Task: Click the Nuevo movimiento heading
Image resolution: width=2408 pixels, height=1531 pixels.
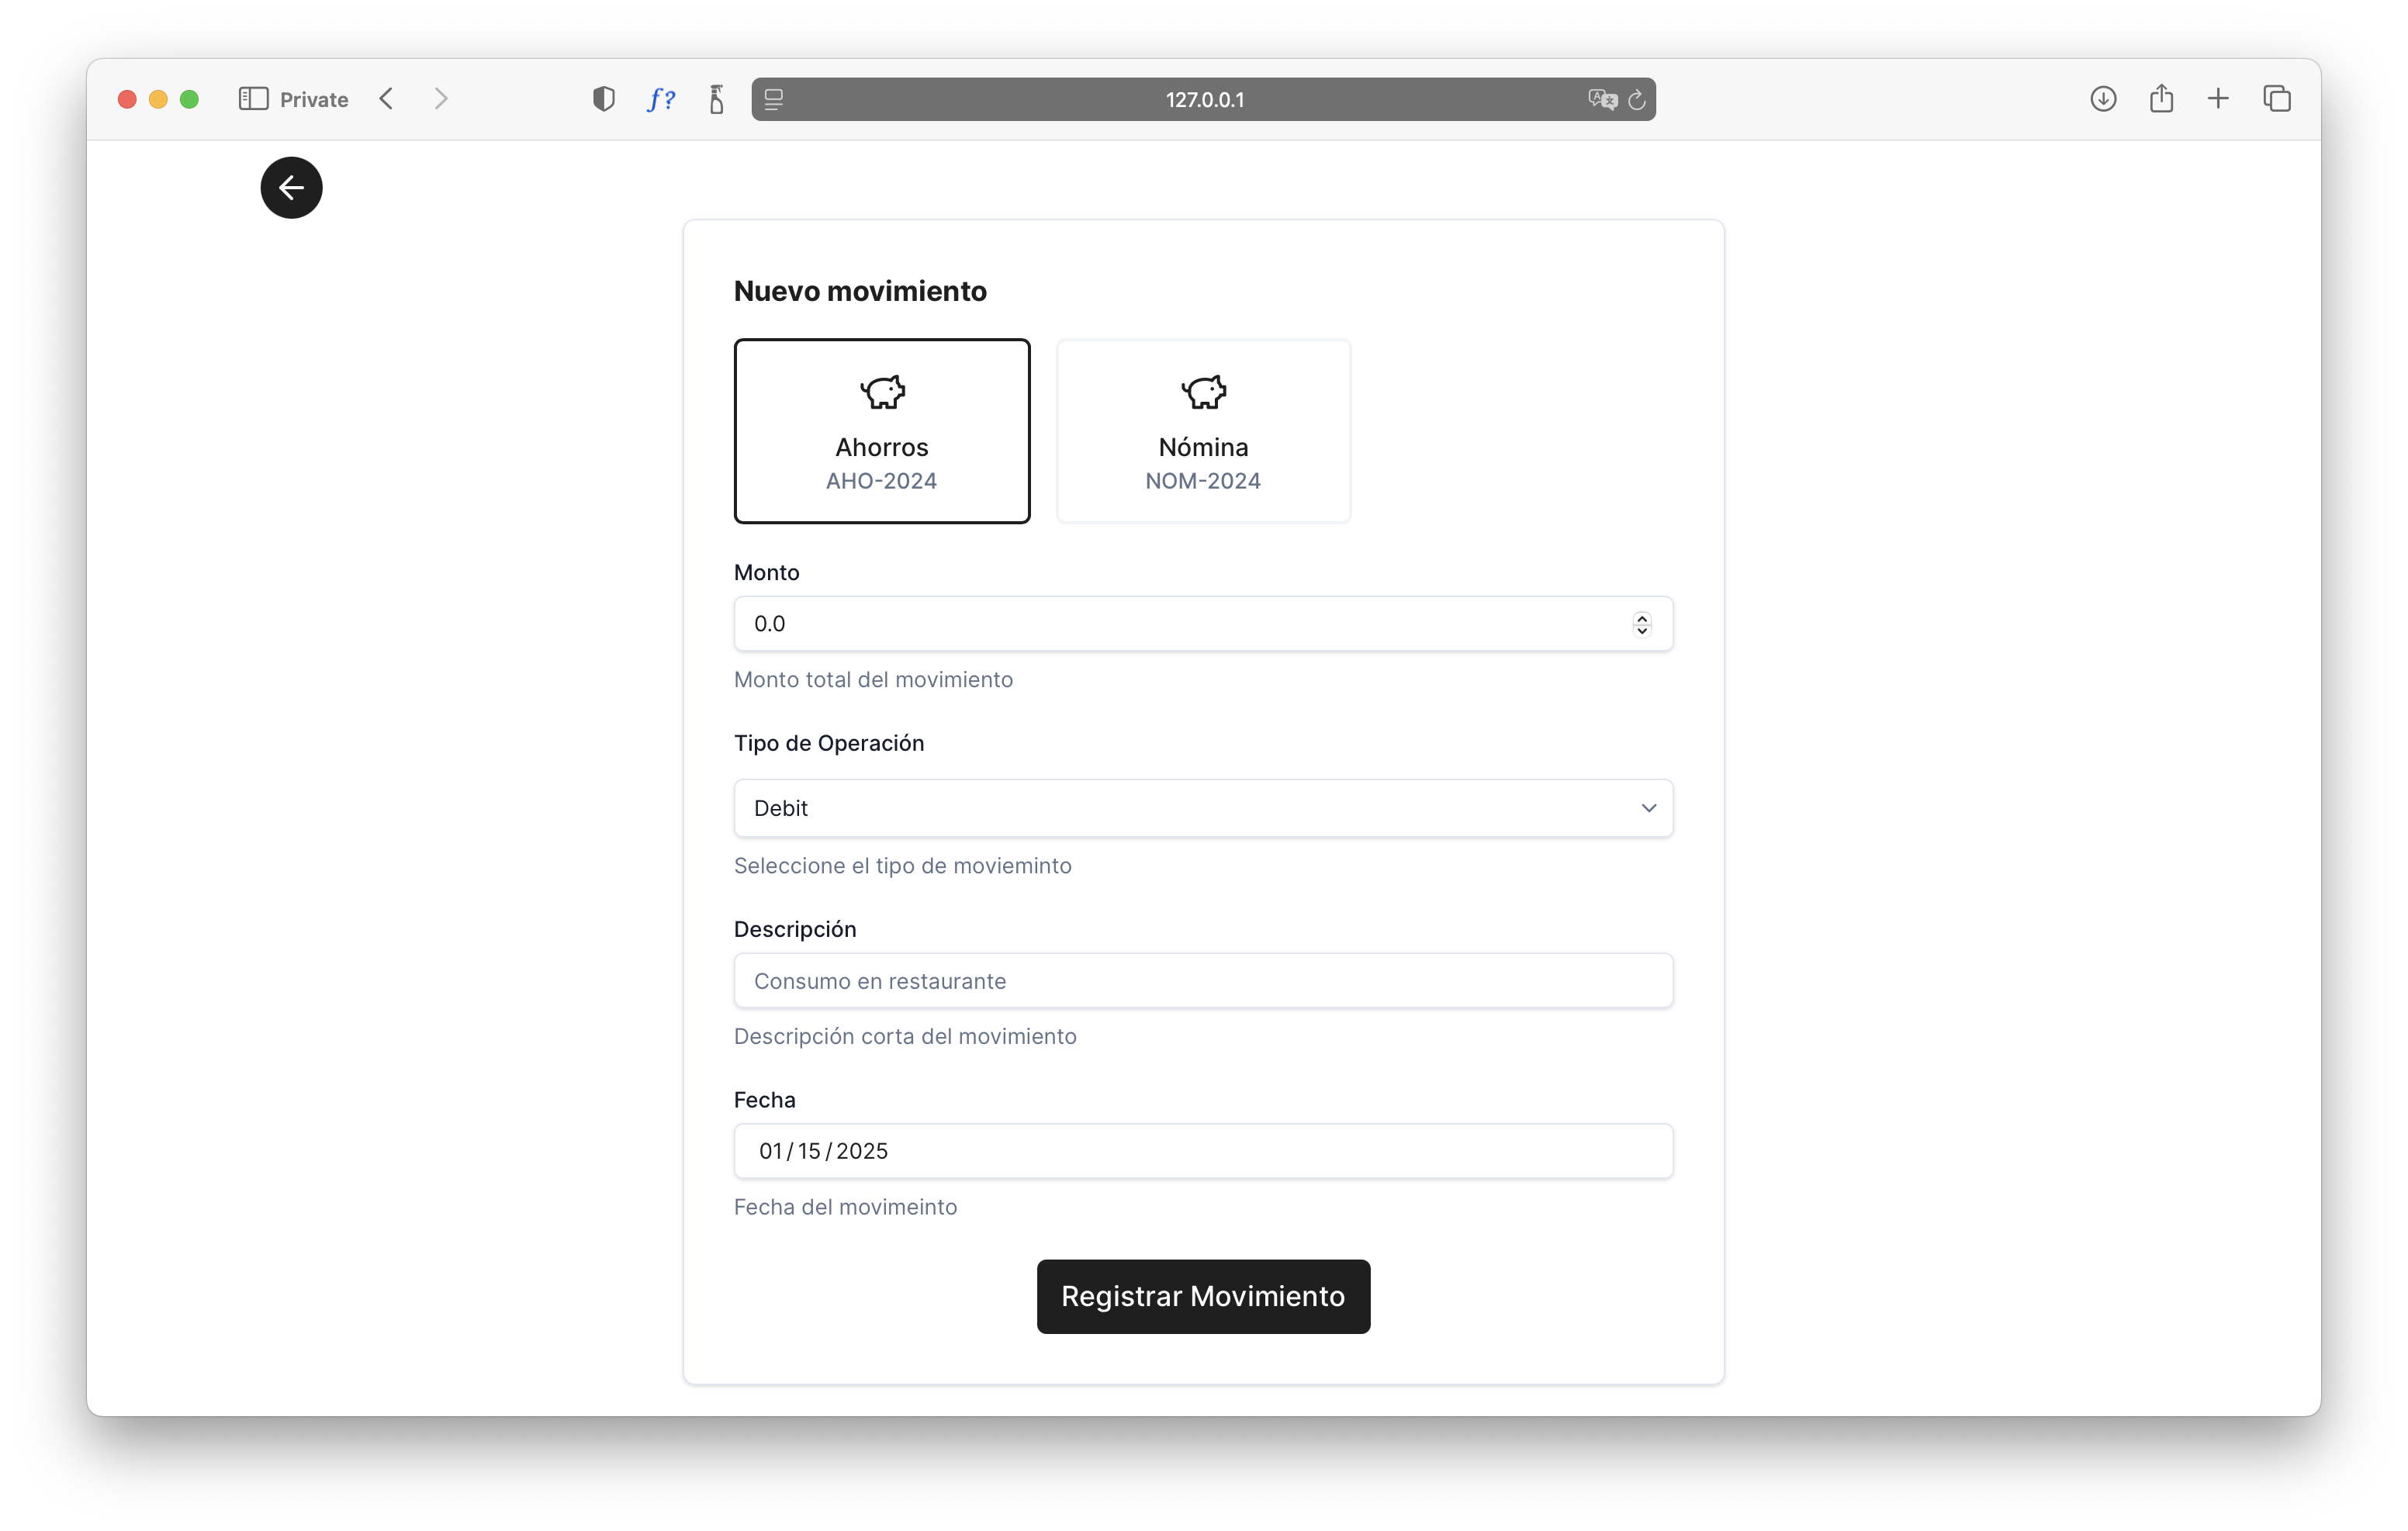Action: click(860, 291)
